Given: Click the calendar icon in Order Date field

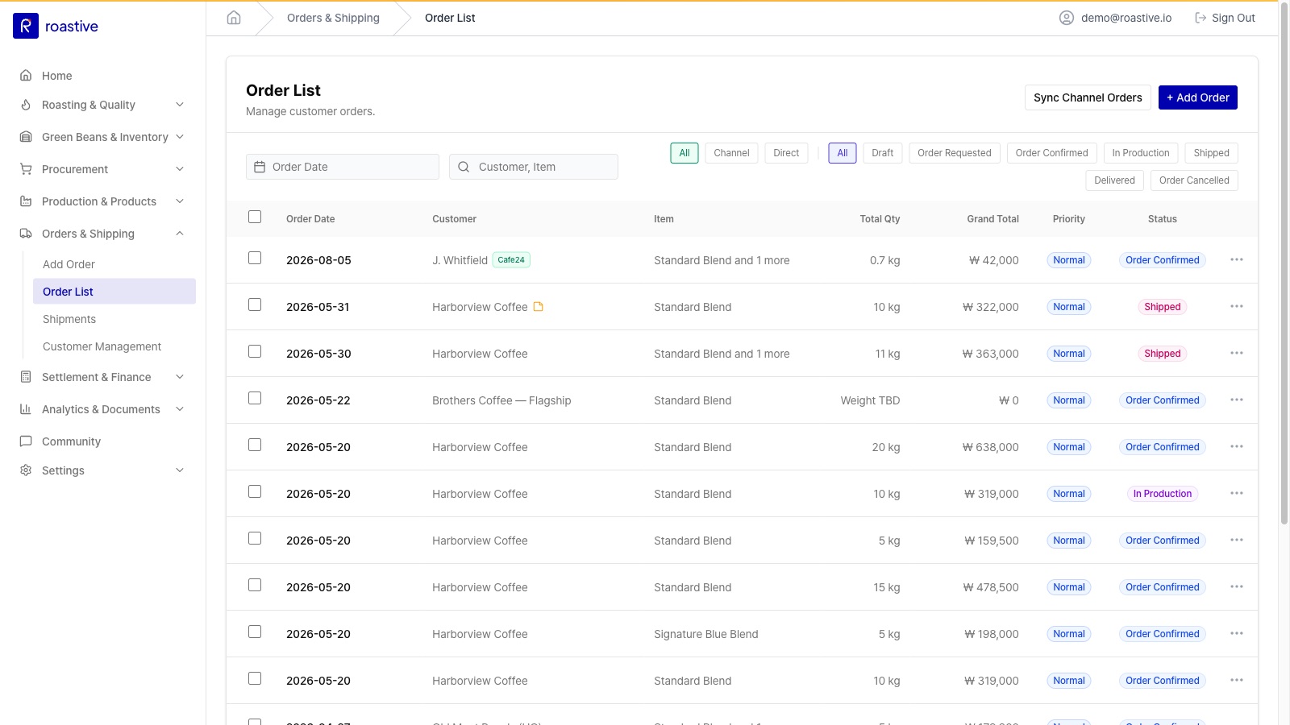Looking at the screenshot, I should [x=260, y=167].
